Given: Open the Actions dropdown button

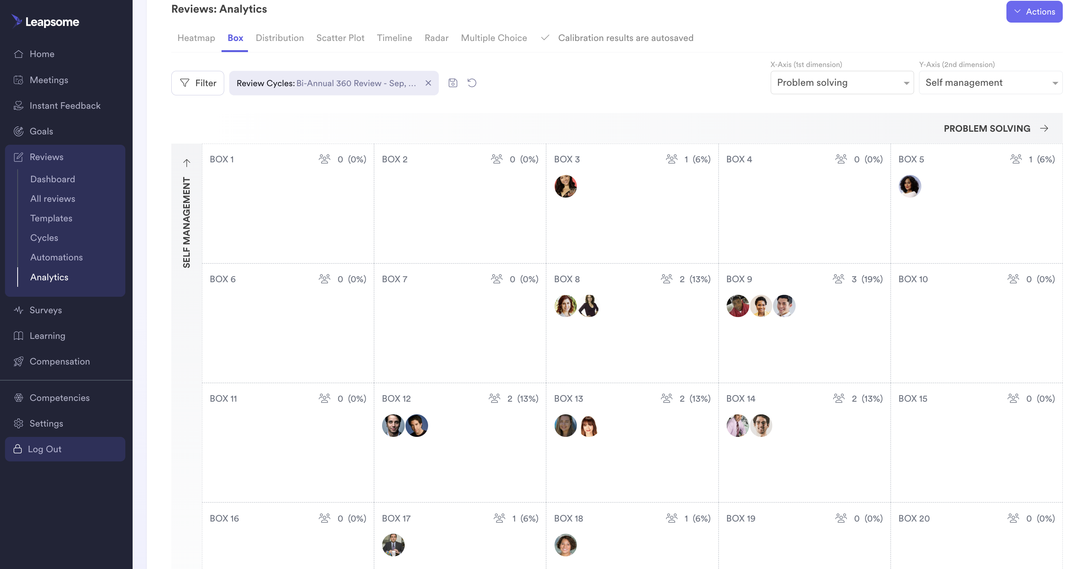Looking at the screenshot, I should [1034, 11].
